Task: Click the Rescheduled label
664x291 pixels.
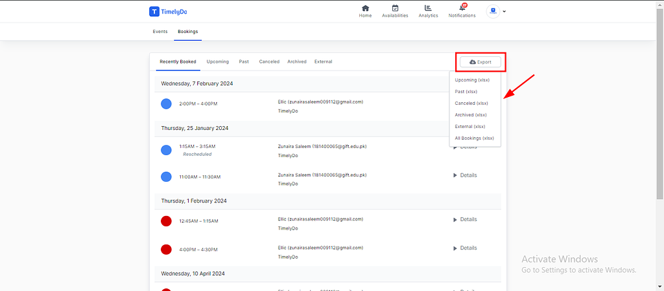Action: 197,155
